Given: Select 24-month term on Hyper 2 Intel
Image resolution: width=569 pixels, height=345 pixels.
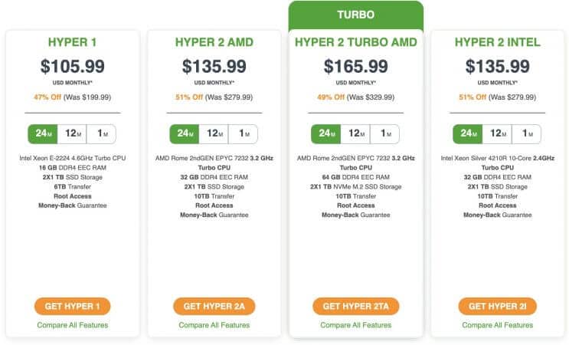Looking at the screenshot, I should pos(468,133).
